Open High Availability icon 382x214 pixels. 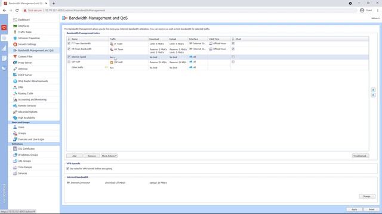coord(15,118)
